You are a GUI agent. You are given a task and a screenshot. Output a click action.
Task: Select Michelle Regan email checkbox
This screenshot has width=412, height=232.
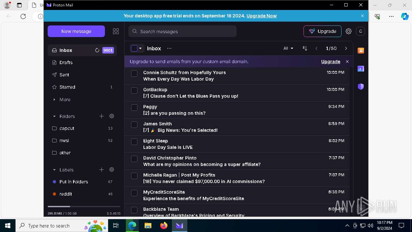[x=134, y=176]
